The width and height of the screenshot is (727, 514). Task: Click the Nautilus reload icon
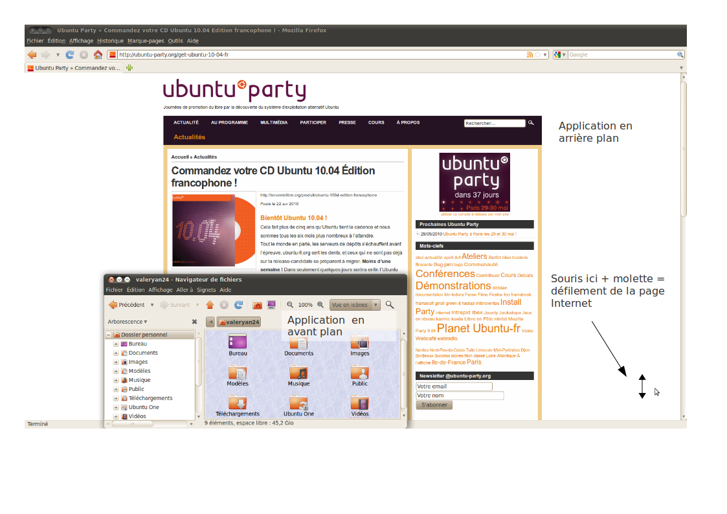[238, 305]
